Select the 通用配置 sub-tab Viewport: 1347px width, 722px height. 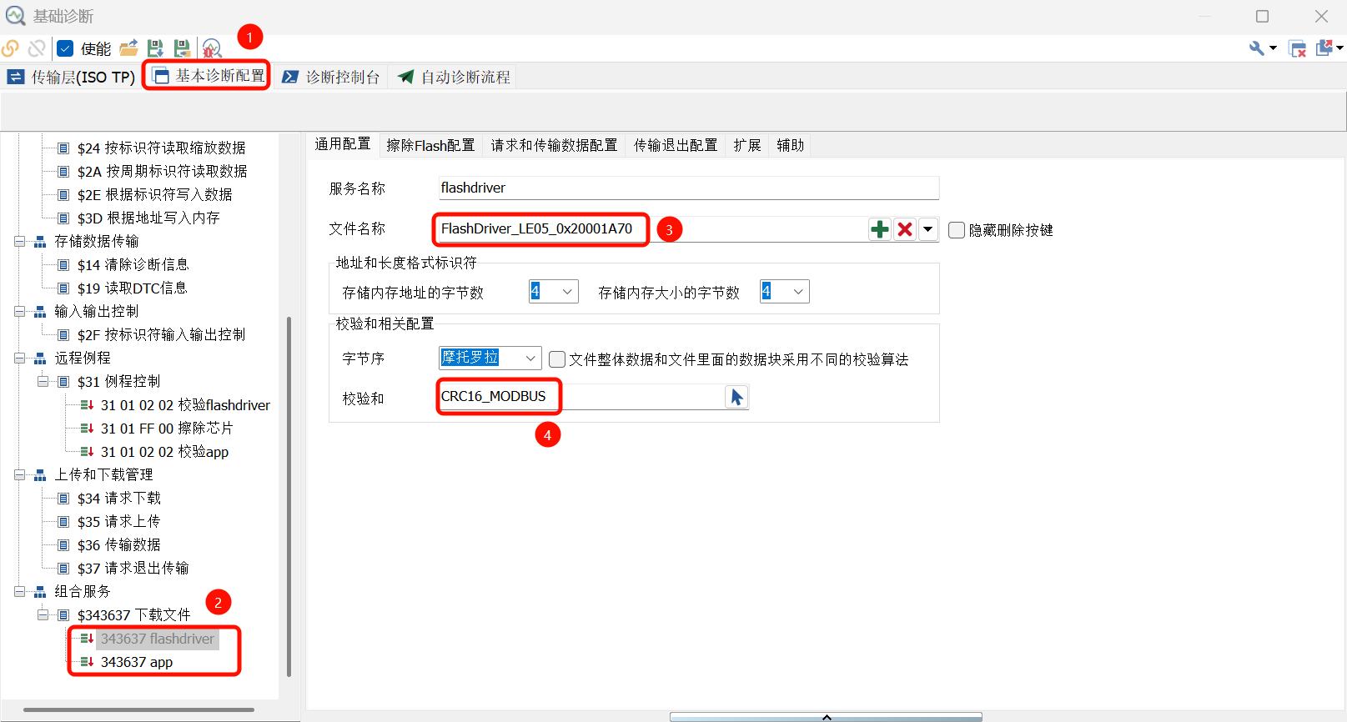pyautogui.click(x=343, y=144)
